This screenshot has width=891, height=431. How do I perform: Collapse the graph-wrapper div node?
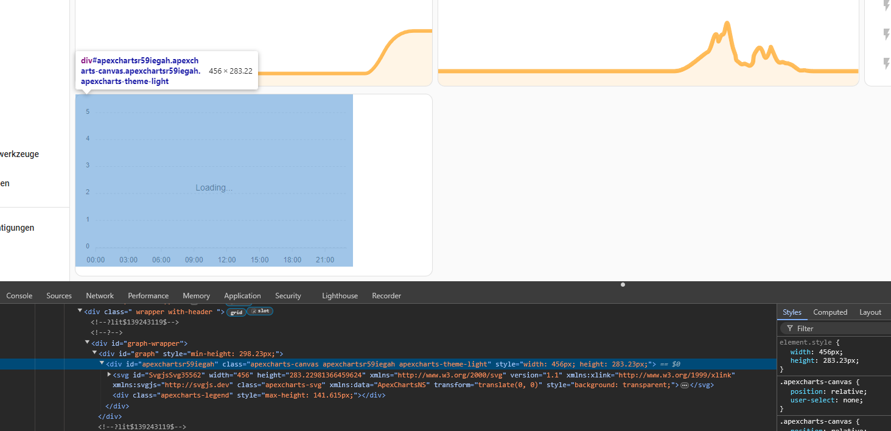87,343
